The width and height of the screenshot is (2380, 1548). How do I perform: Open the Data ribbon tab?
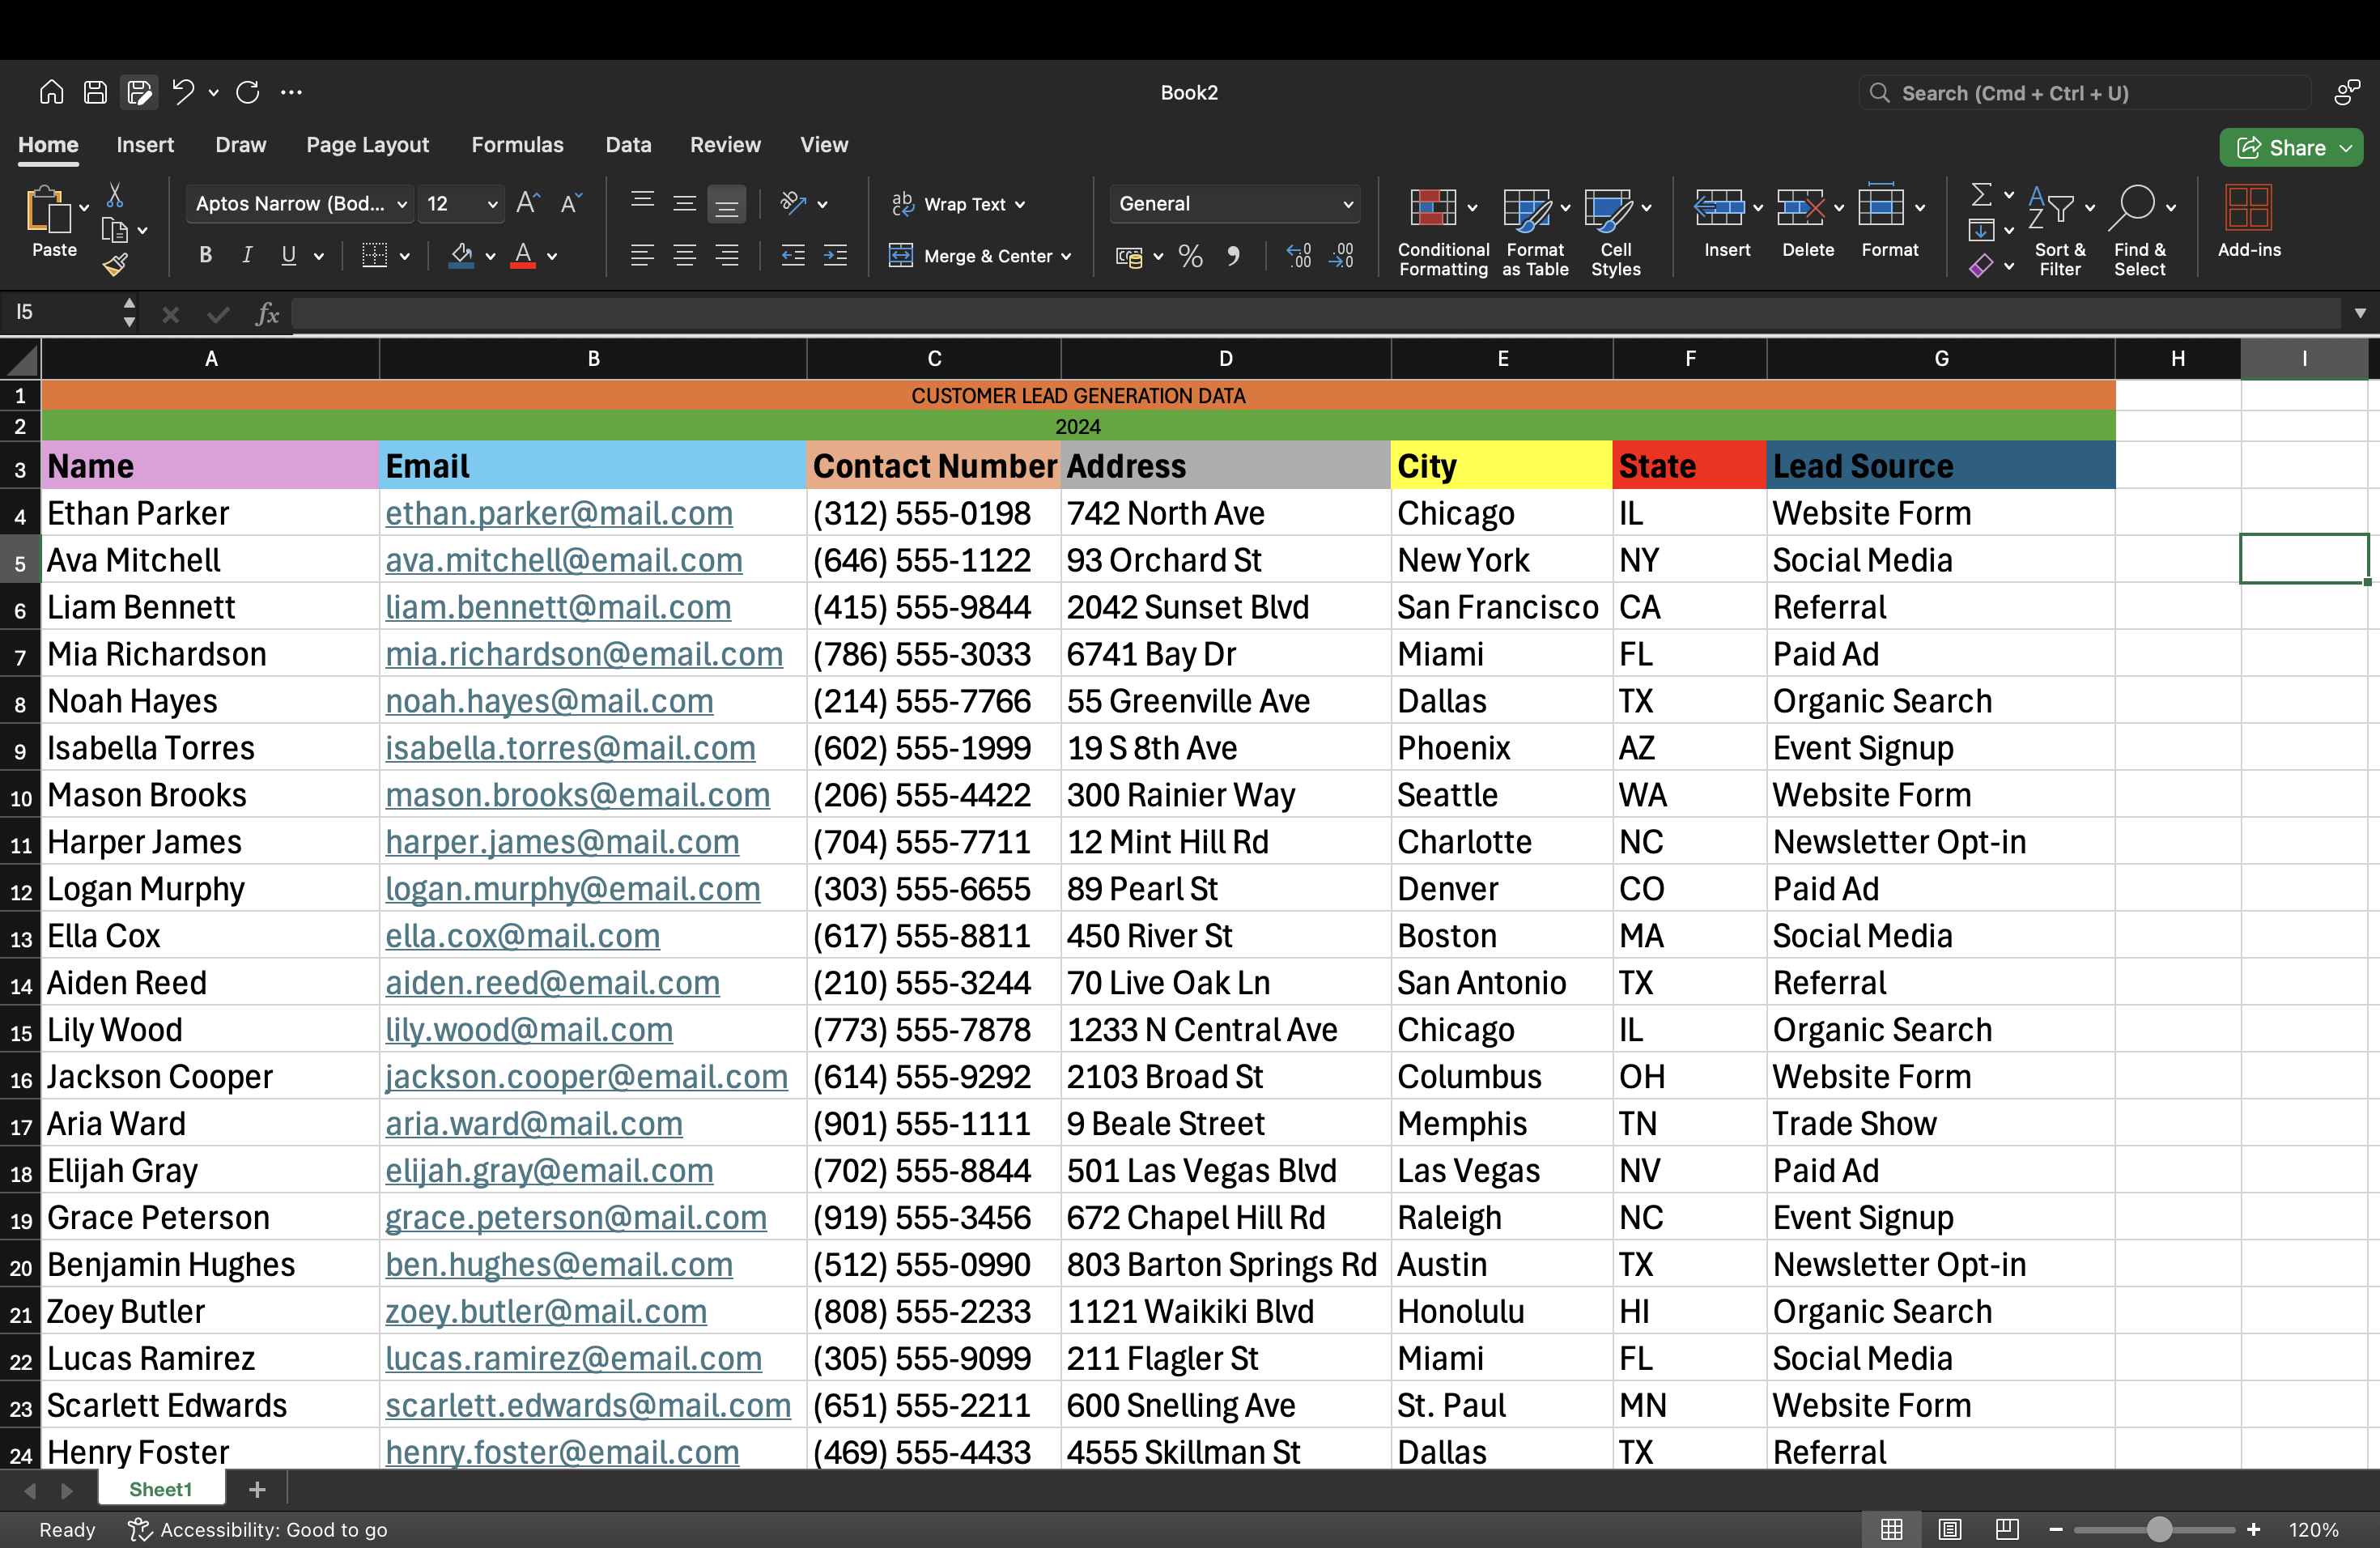click(628, 145)
